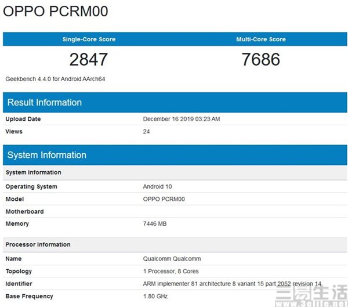Image resolution: width=348 pixels, height=307 pixels.
Task: Select the December 16 2019 upload date value
Action: (x=182, y=119)
